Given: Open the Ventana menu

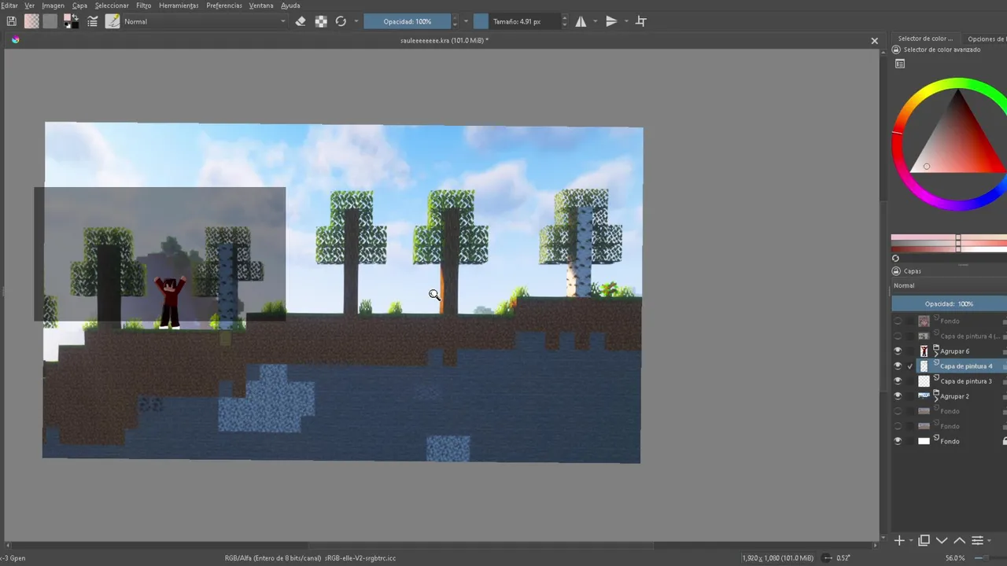Looking at the screenshot, I should coord(261,6).
